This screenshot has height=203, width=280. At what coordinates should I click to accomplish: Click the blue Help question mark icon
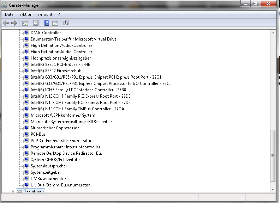coord(47,23)
